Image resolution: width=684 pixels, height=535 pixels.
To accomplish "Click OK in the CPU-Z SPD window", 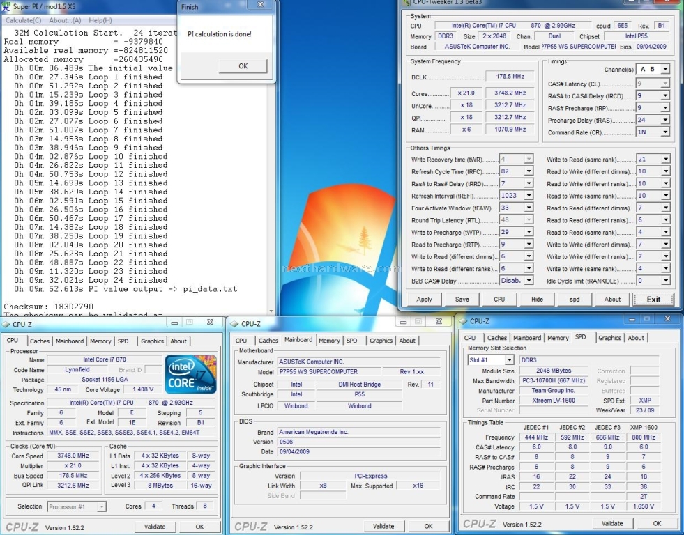I will 657,524.
